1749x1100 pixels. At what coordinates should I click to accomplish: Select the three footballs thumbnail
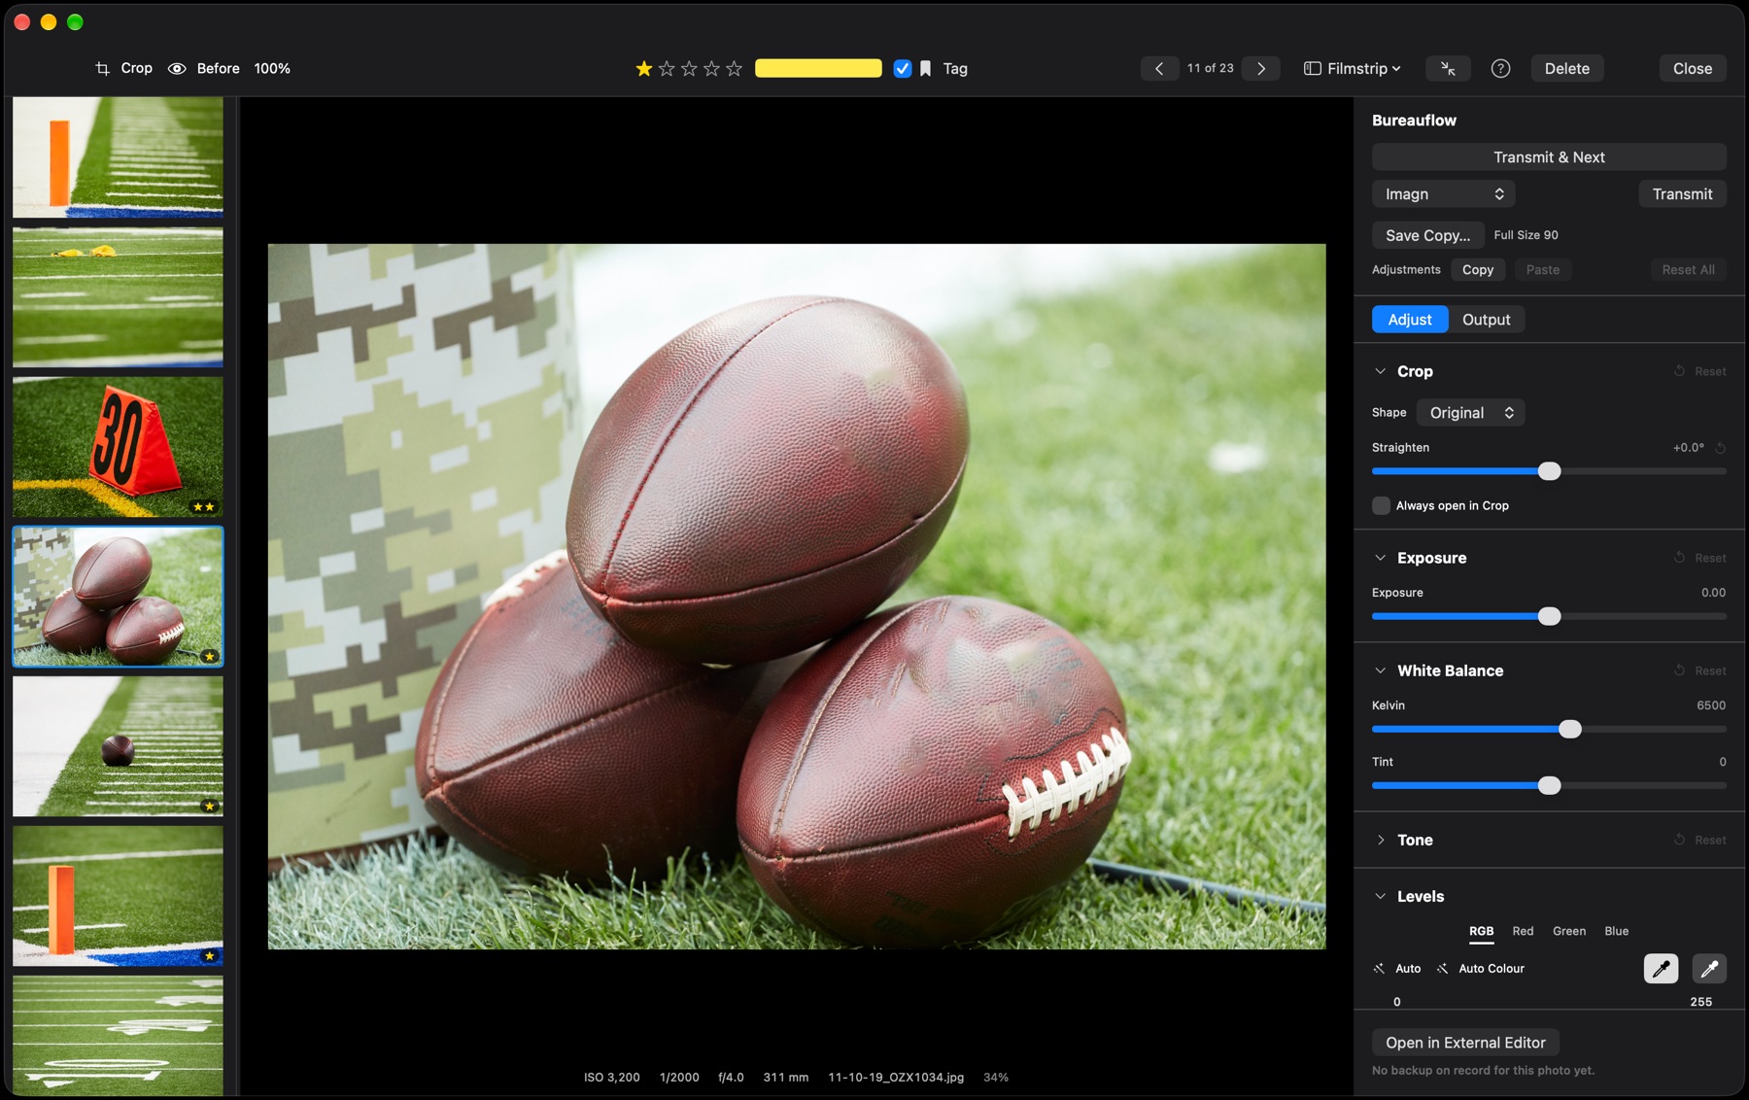coord(118,597)
